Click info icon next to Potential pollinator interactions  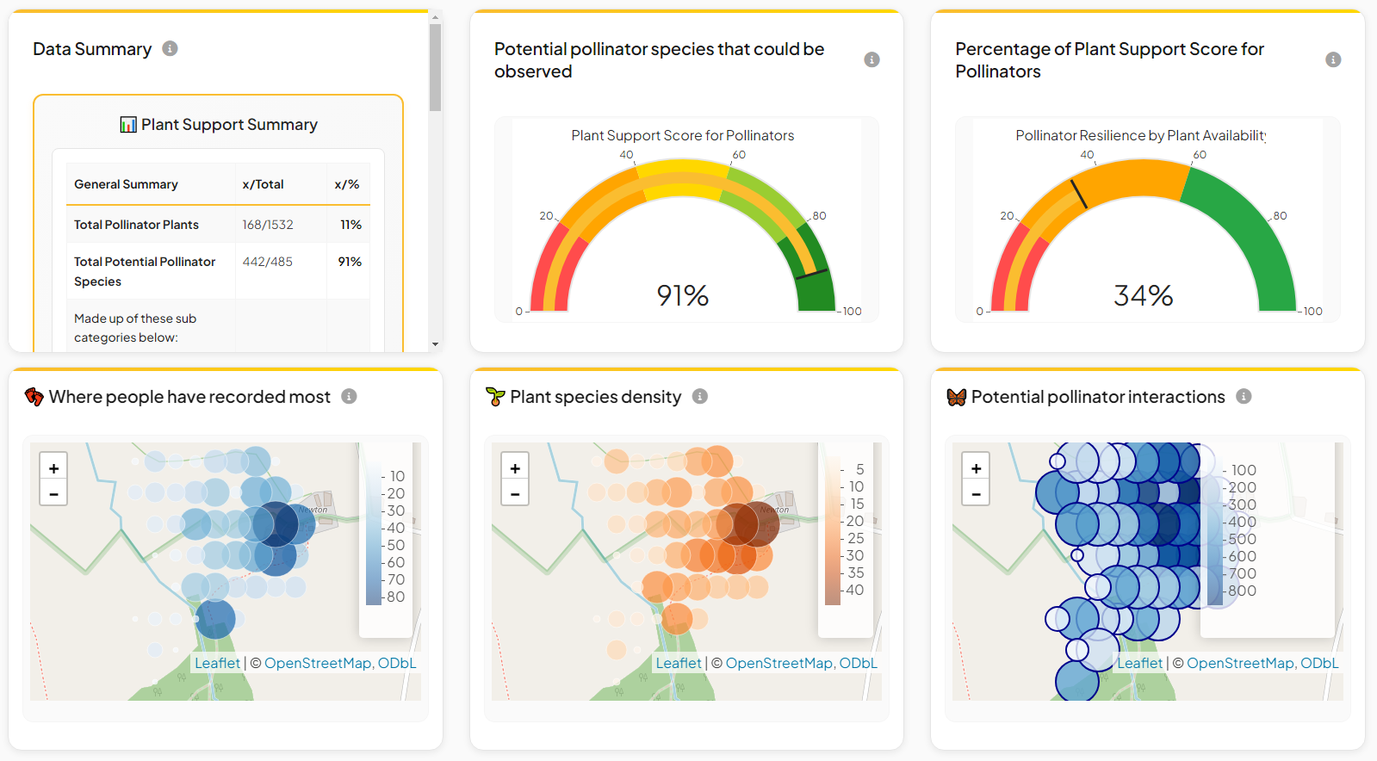pyautogui.click(x=1244, y=396)
